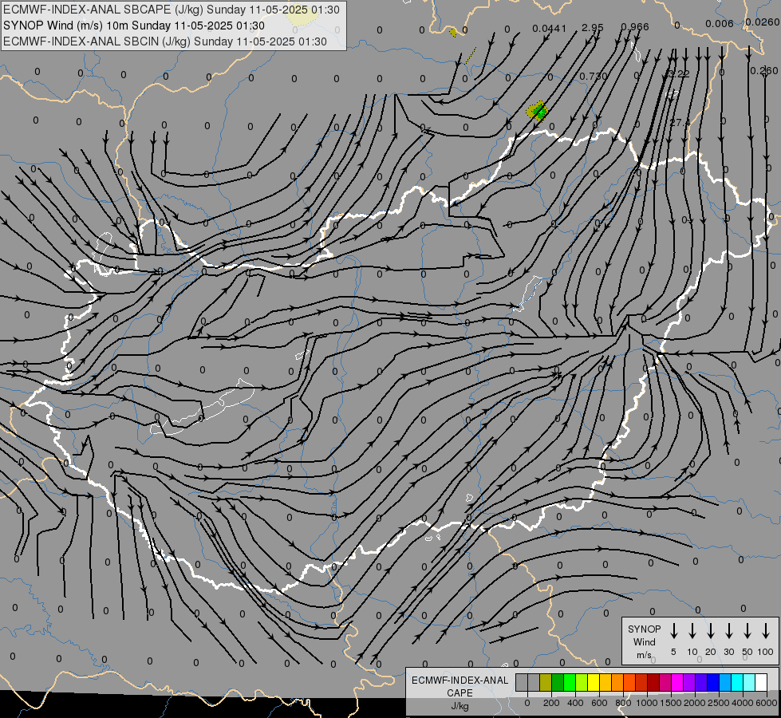
Task: Click the wind arrow above the 5 label
Action: (x=673, y=631)
